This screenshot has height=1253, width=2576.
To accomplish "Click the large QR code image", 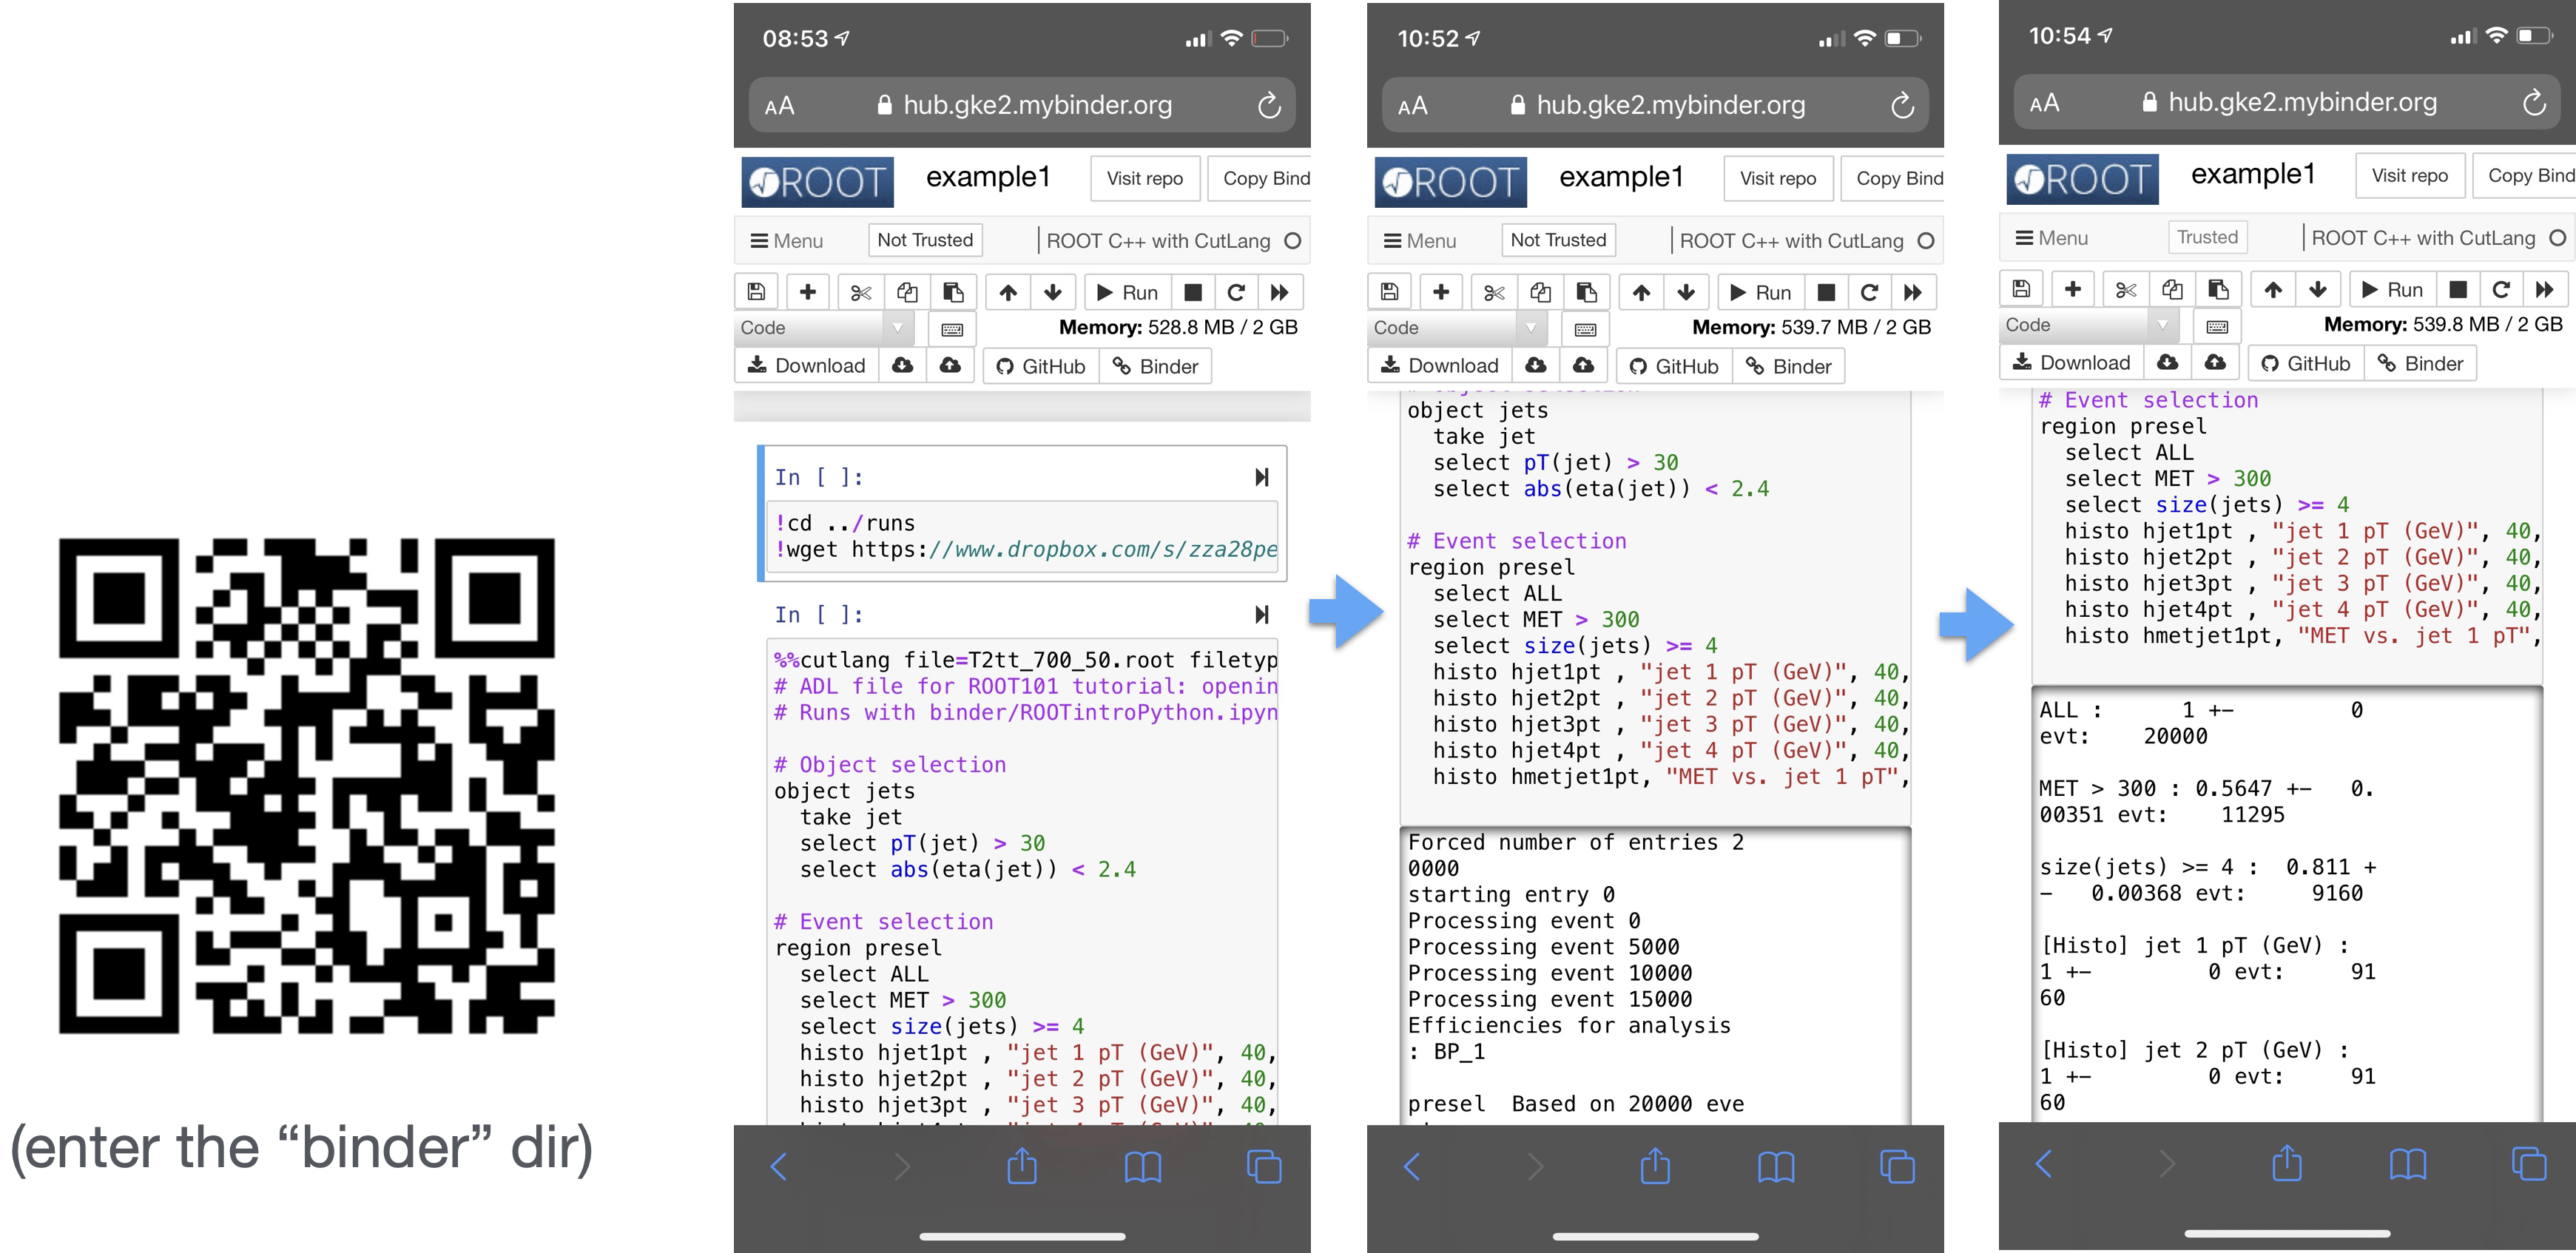I will (x=308, y=788).
